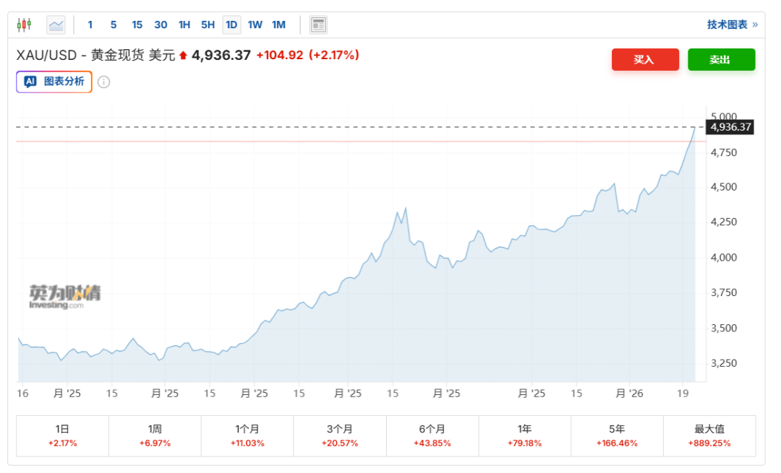The image size is (781, 473).
Task: Click the 4,936.37 price label on axis
Action: click(x=731, y=127)
